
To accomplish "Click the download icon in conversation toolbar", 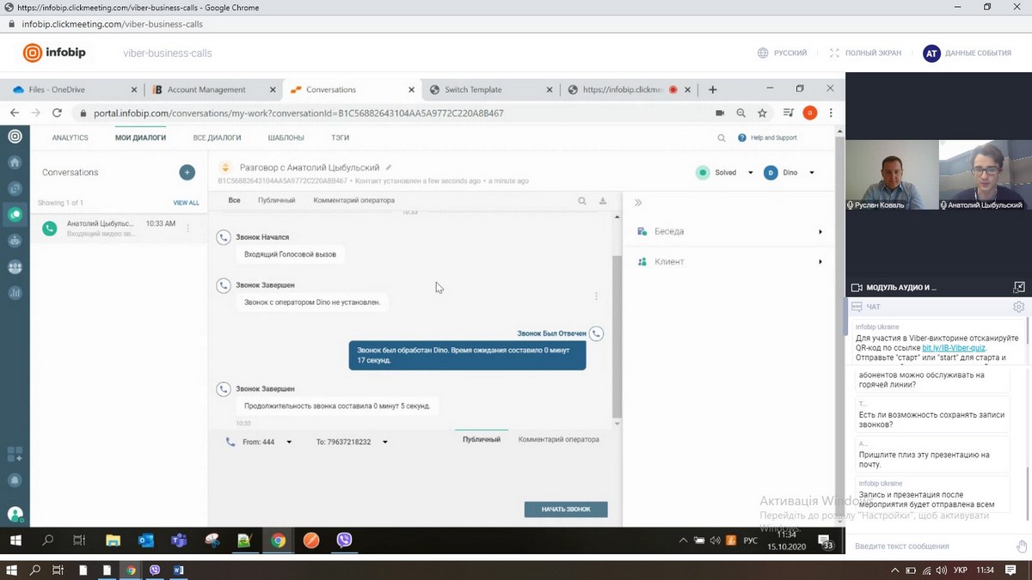I will pyautogui.click(x=603, y=201).
